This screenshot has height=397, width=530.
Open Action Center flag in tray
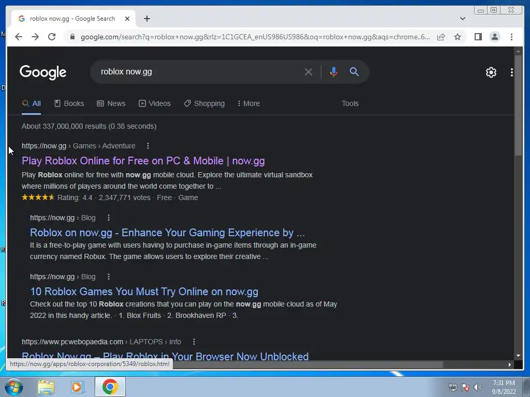pyautogui.click(x=465, y=387)
